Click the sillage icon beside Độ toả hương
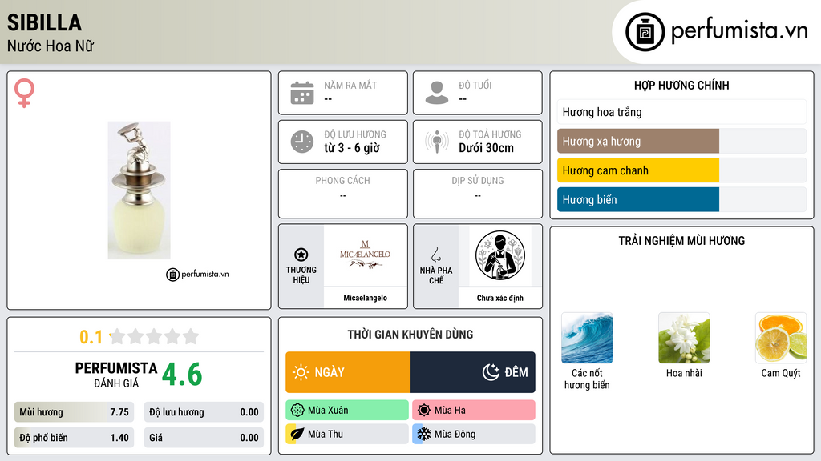This screenshot has height=461, width=821. 437,142
